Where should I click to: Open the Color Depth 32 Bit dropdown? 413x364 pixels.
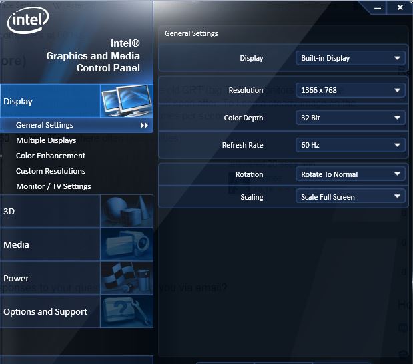point(350,118)
